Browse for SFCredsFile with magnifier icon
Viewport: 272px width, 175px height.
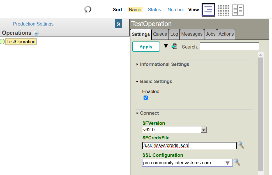tap(241, 145)
